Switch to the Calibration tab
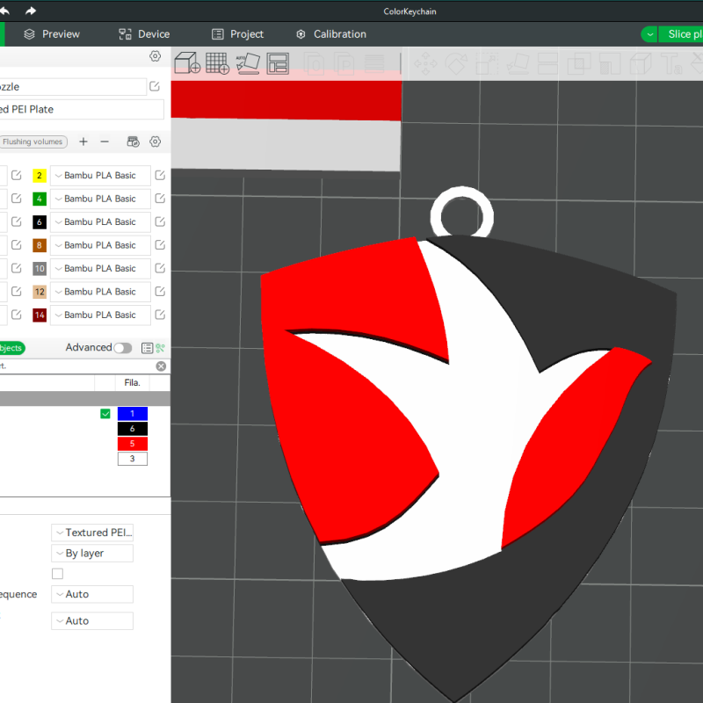703x703 pixels. pos(331,34)
